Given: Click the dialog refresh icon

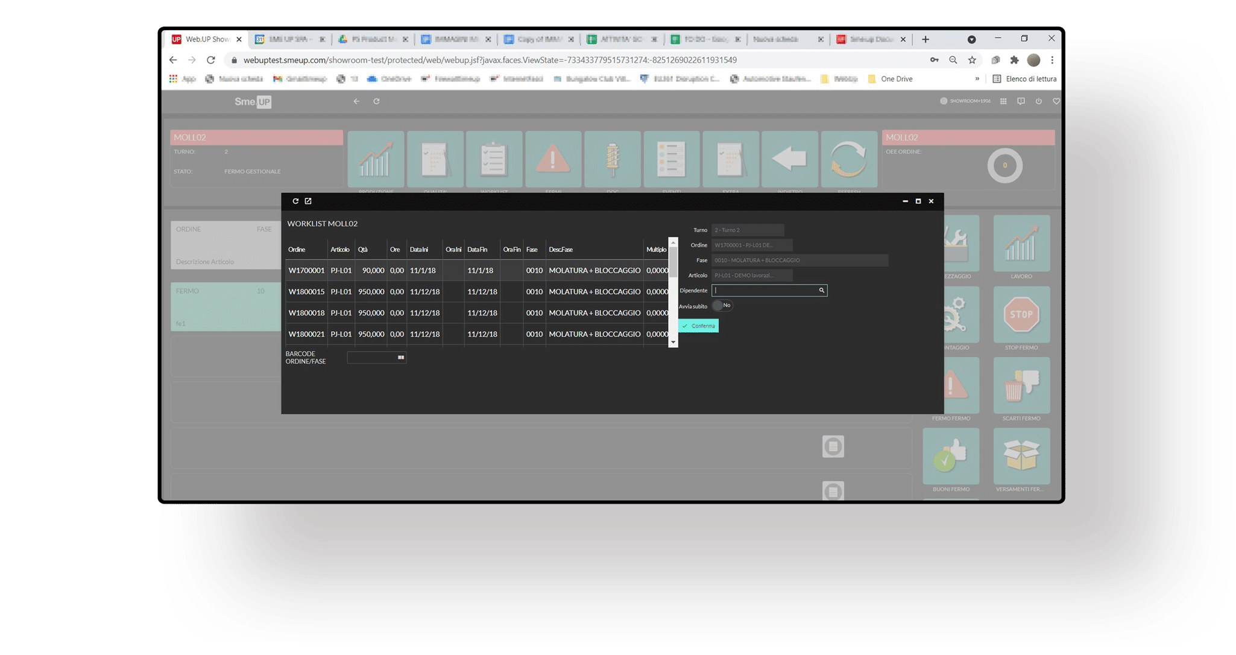Looking at the screenshot, I should pos(295,201).
